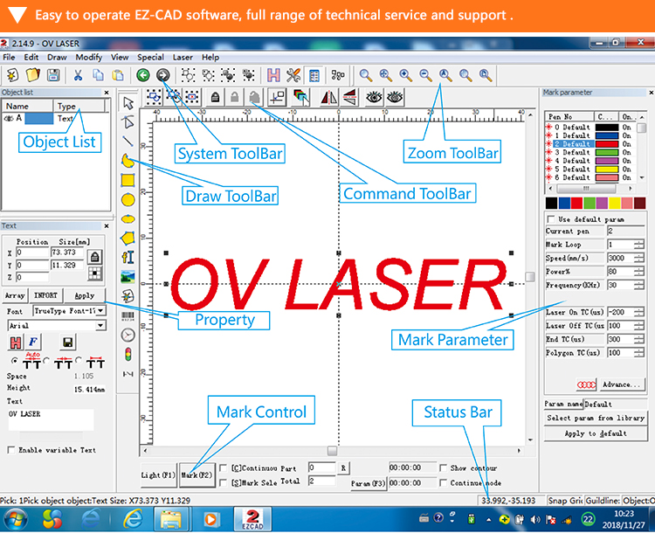This screenshot has height=533, width=655.
Task: Click the Paste clipboard icon
Action: 118,76
